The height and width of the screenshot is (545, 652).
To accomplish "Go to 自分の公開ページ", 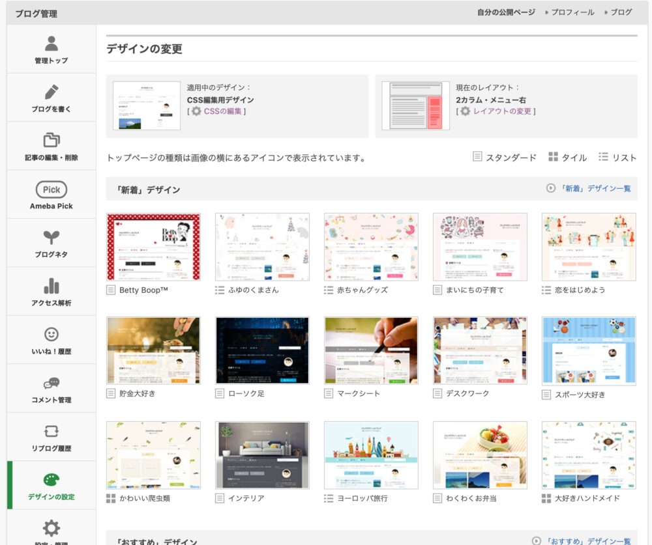I will (506, 12).
